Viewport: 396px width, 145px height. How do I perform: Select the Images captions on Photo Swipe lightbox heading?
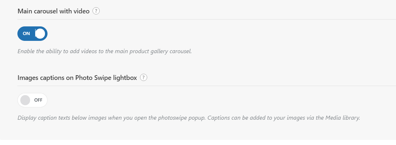pos(77,77)
